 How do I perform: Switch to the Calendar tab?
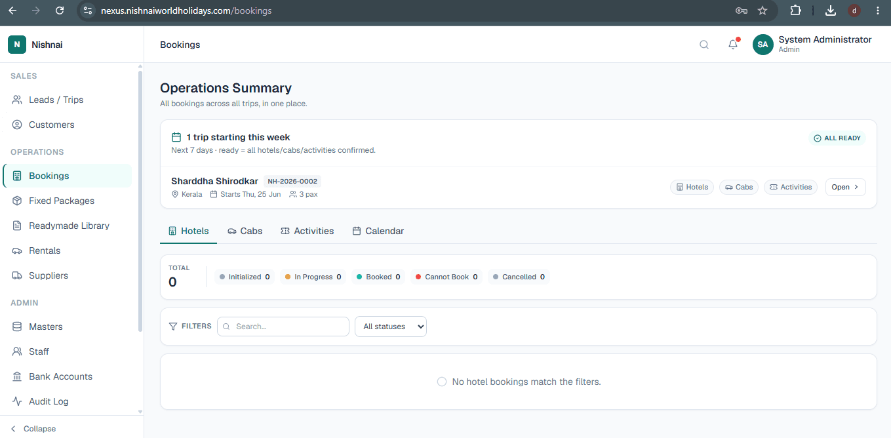378,231
